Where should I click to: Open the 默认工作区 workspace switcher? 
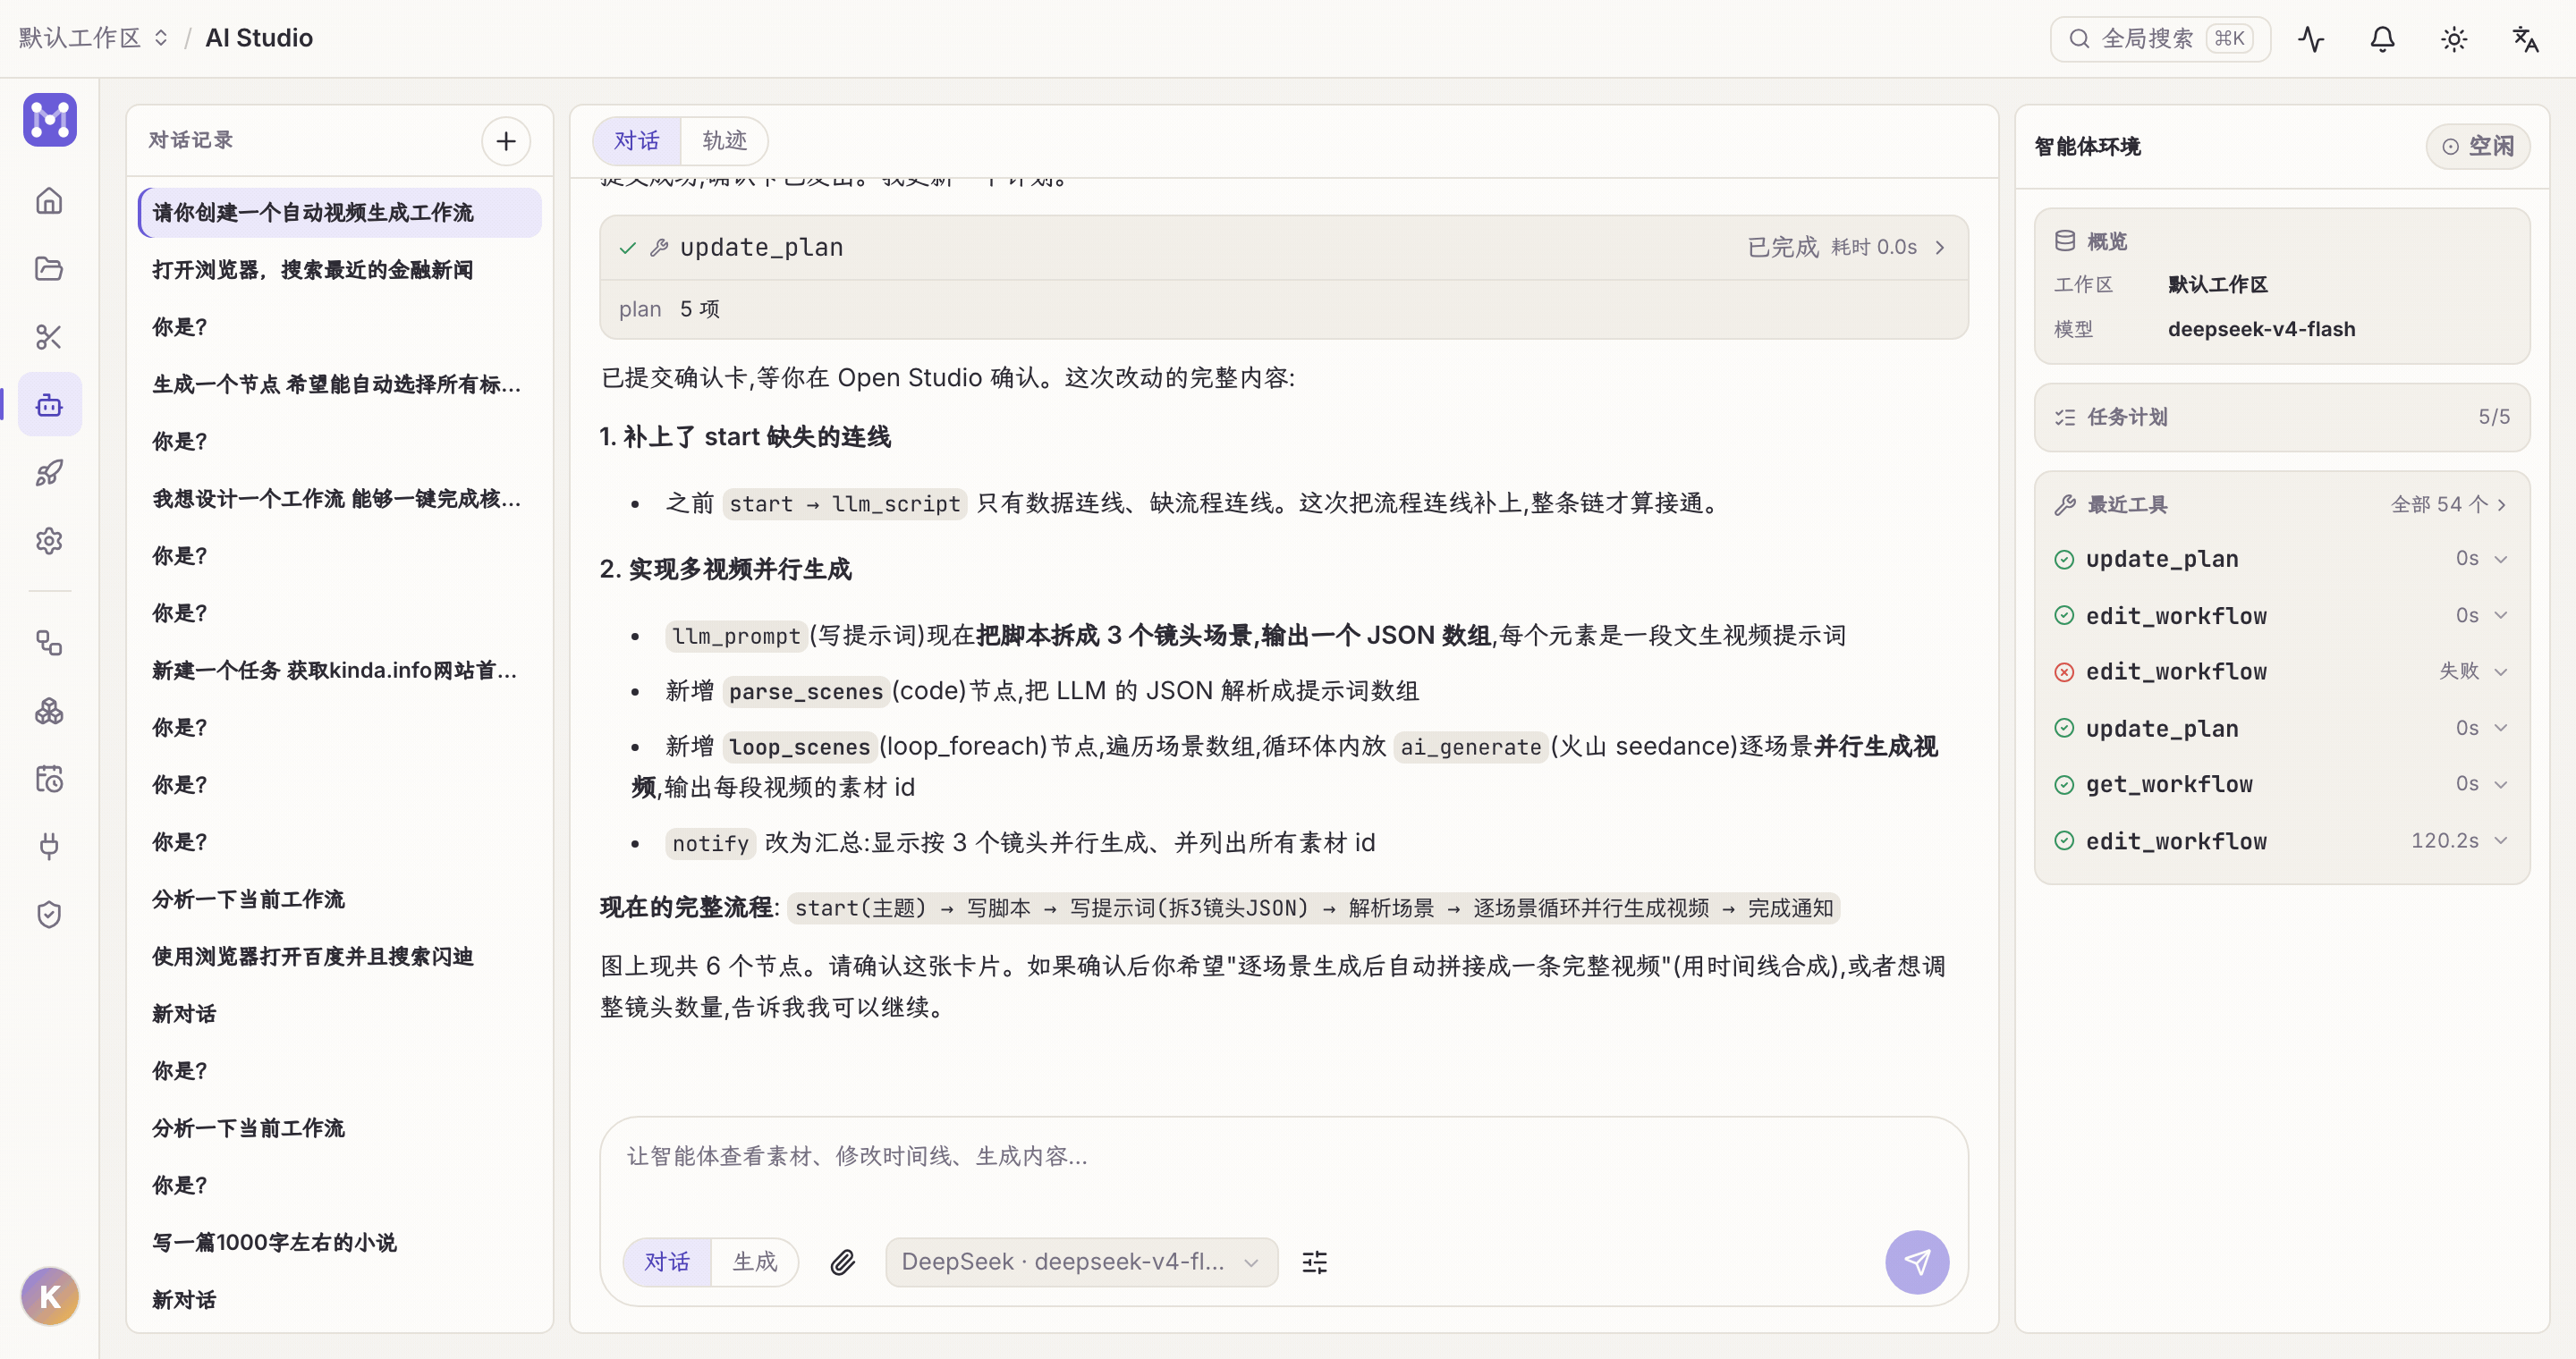(x=93, y=38)
